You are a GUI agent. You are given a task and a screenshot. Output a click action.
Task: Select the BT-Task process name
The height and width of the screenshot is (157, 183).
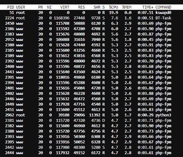[x=163, y=18]
